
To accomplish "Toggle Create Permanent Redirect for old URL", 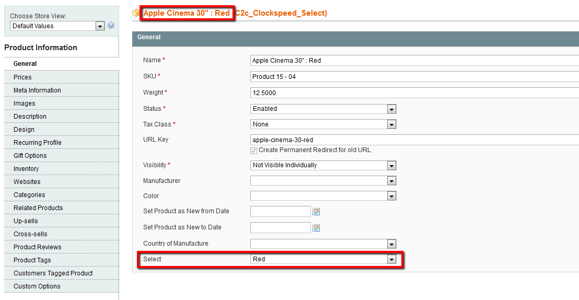I will [x=253, y=151].
